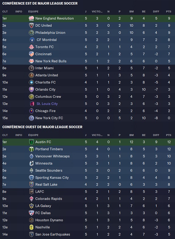Open St. Louis City team link
Image resolution: width=175 pixels, height=239 pixels.
tap(47, 104)
